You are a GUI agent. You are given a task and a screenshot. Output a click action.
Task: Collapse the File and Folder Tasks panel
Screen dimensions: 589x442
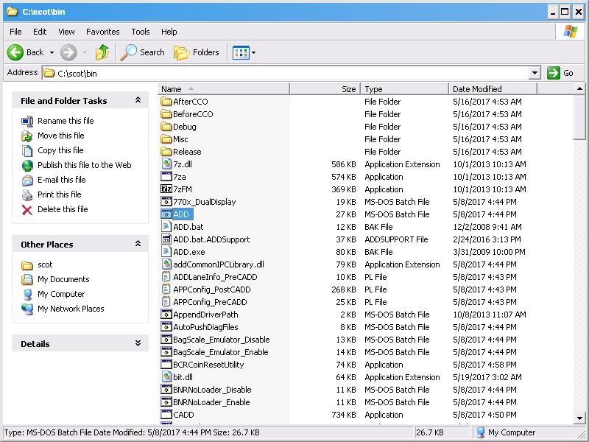point(138,100)
